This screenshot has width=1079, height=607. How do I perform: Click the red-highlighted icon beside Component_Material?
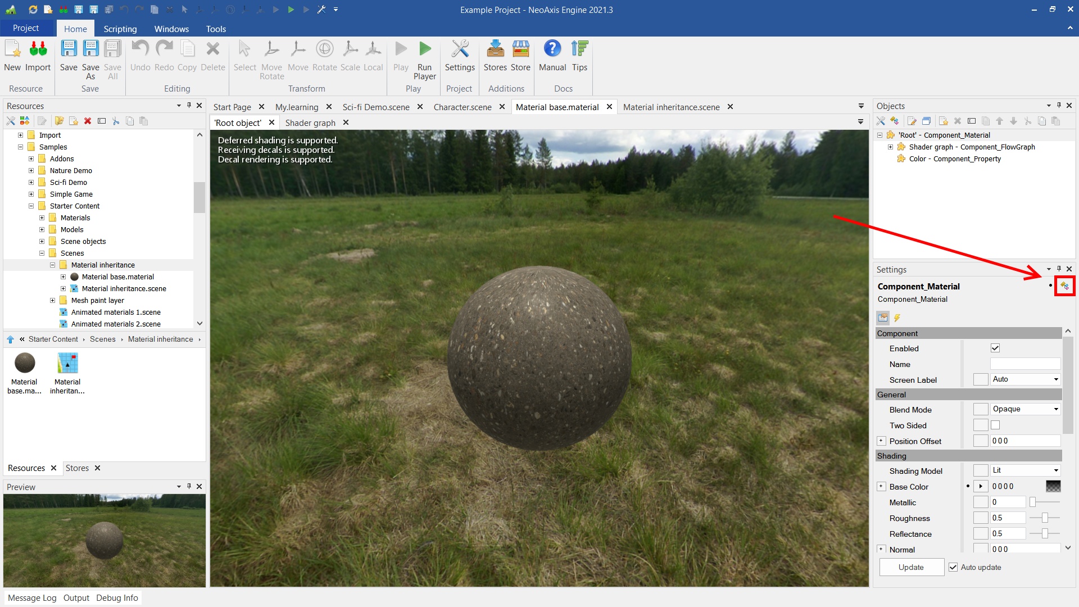pos(1064,286)
